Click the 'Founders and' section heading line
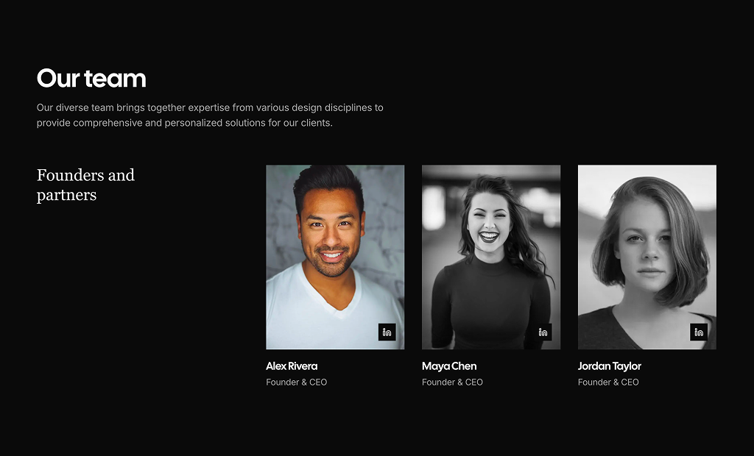754x456 pixels. 85,175
